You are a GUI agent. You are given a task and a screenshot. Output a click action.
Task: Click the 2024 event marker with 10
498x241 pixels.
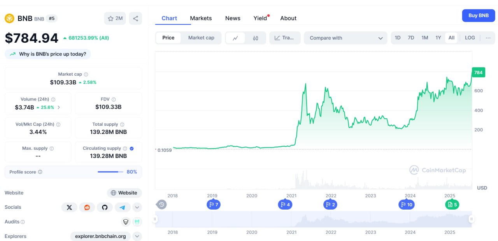point(407,205)
